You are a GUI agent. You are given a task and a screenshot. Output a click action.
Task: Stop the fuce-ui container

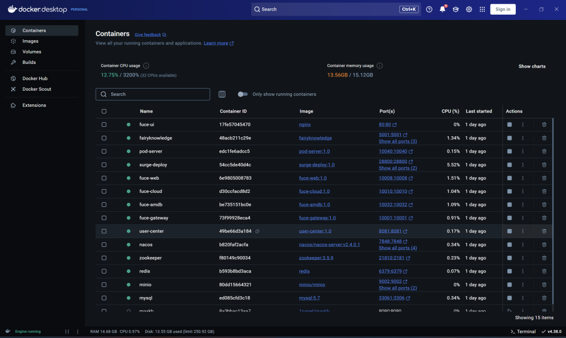509,125
